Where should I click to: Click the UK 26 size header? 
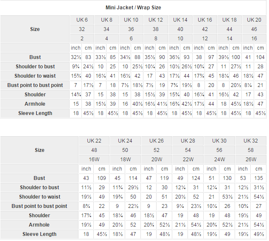(x=157, y=141)
